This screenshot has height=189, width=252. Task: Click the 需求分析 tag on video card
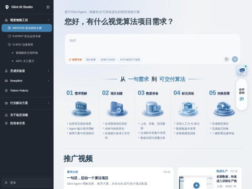(x=72, y=172)
